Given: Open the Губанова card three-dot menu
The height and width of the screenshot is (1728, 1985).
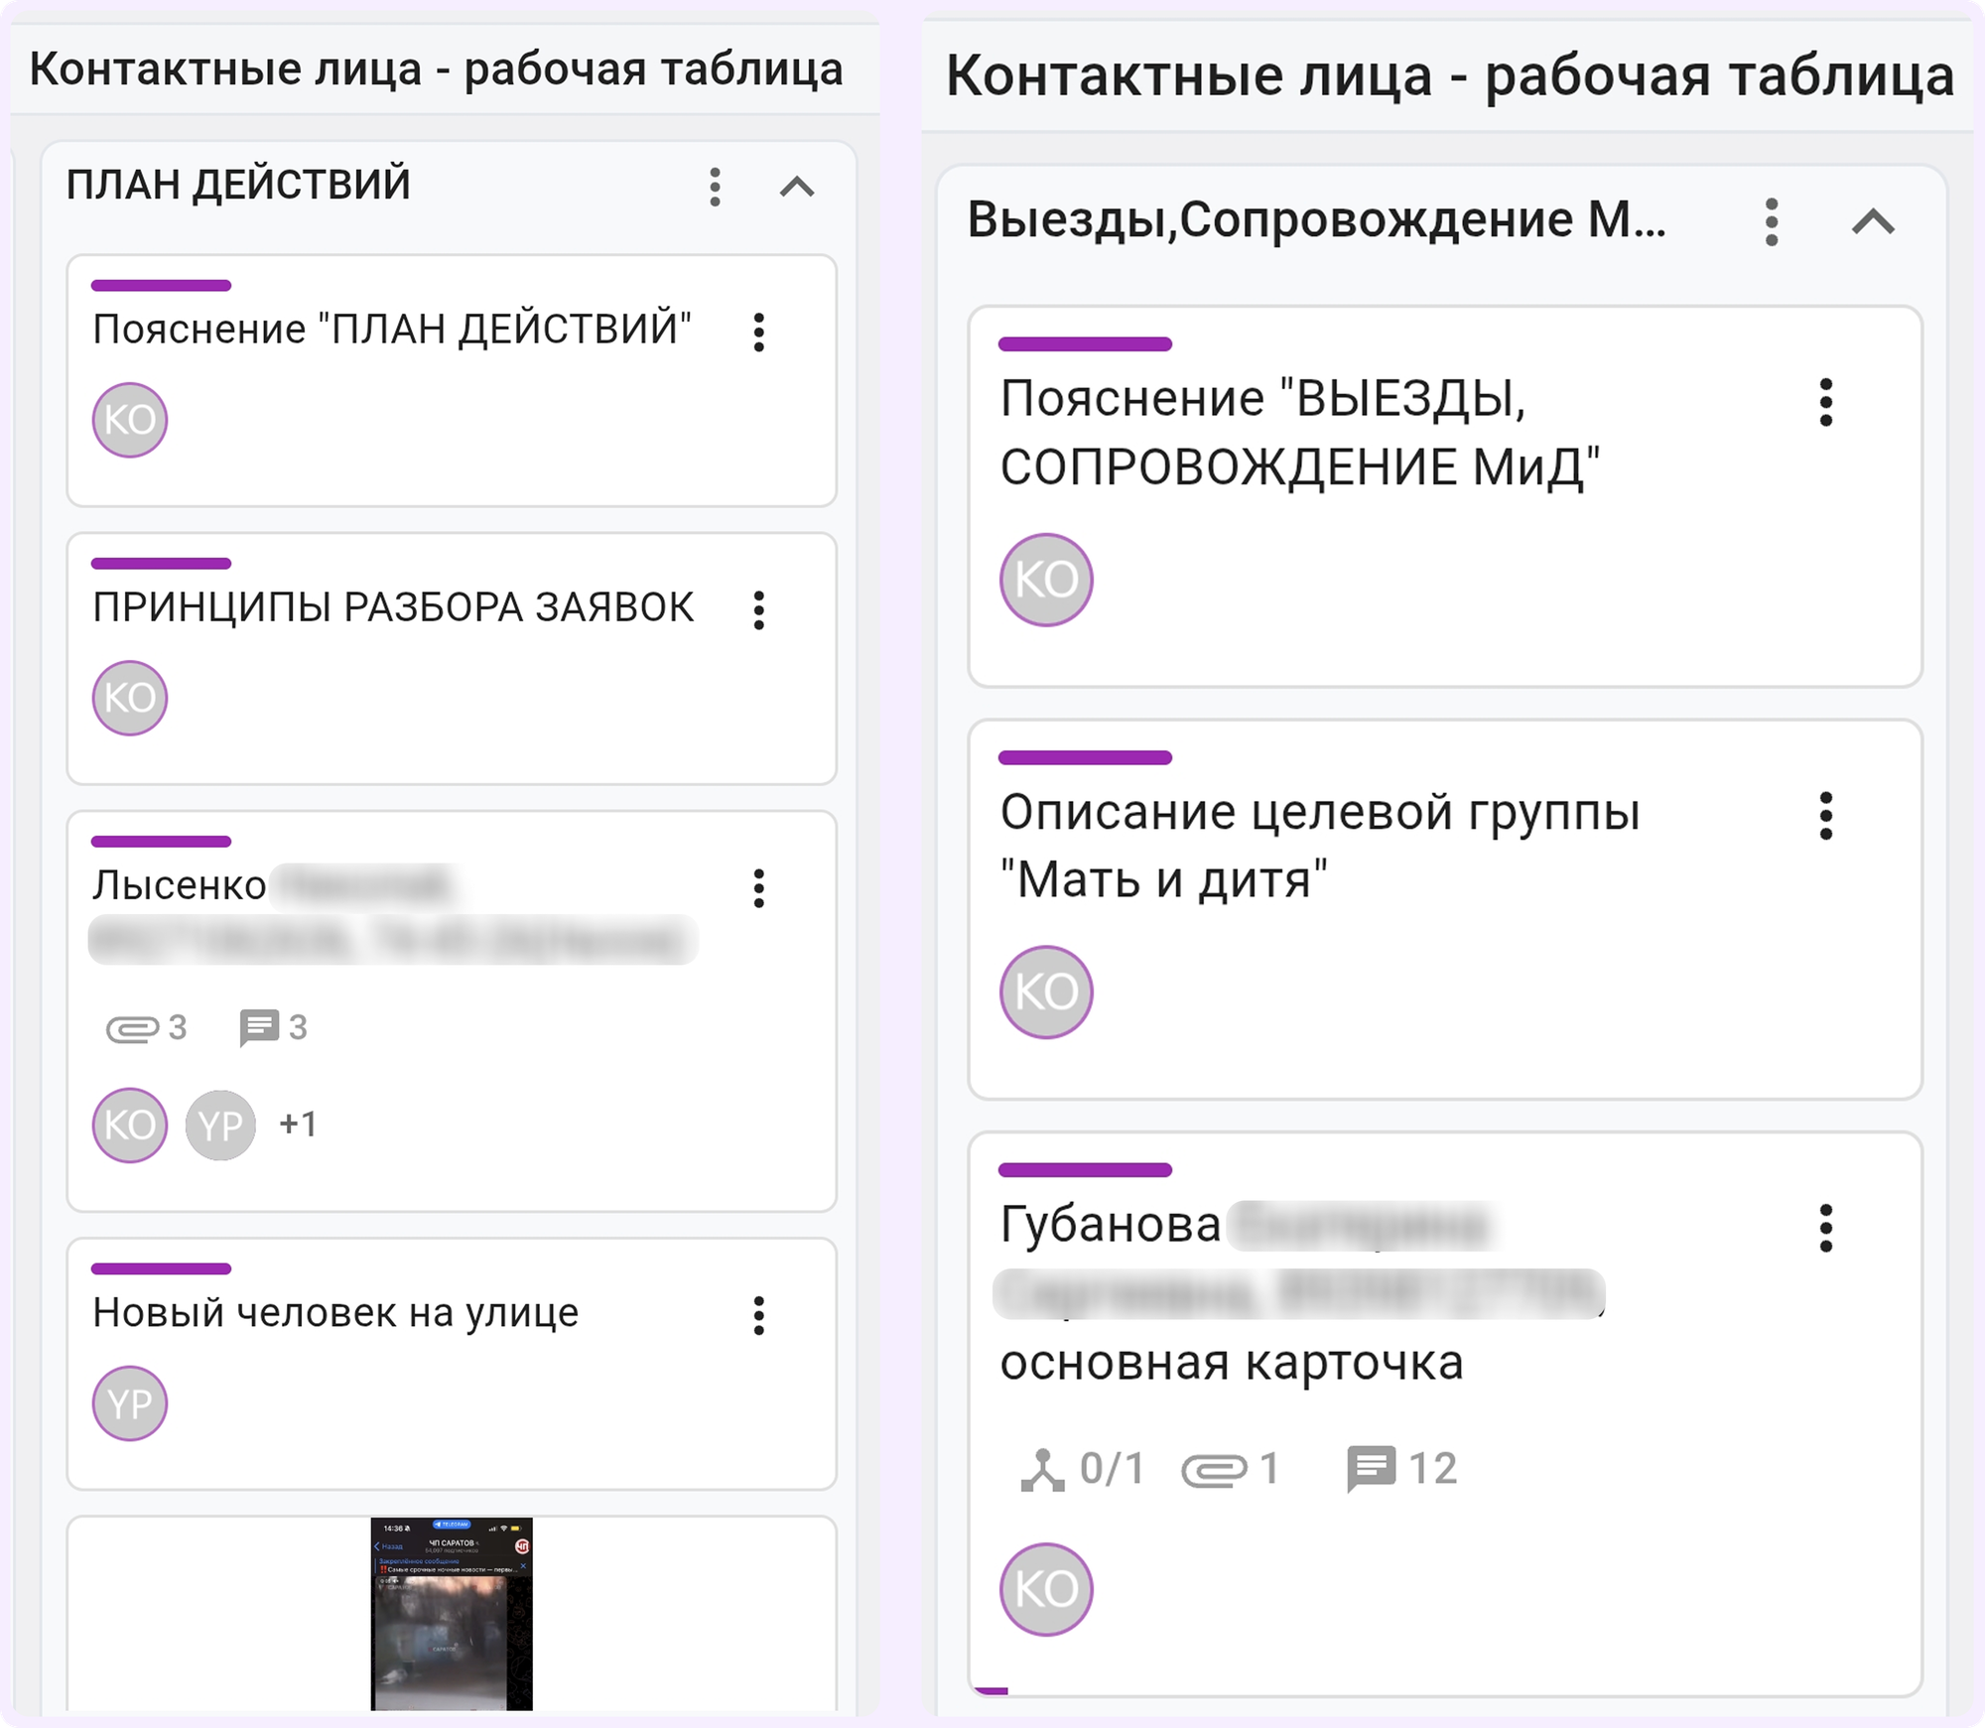Looking at the screenshot, I should click(1825, 1228).
